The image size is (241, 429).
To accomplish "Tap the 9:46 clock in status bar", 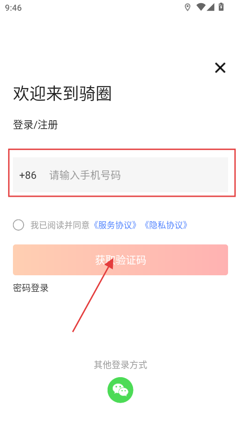I will point(13,8).
